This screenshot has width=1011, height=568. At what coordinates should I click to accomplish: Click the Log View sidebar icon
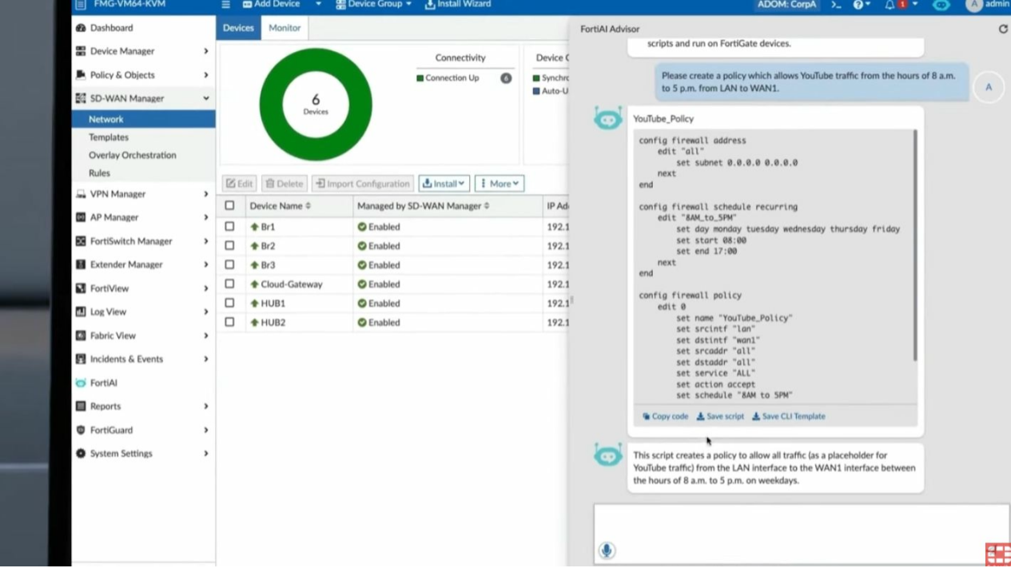(81, 312)
